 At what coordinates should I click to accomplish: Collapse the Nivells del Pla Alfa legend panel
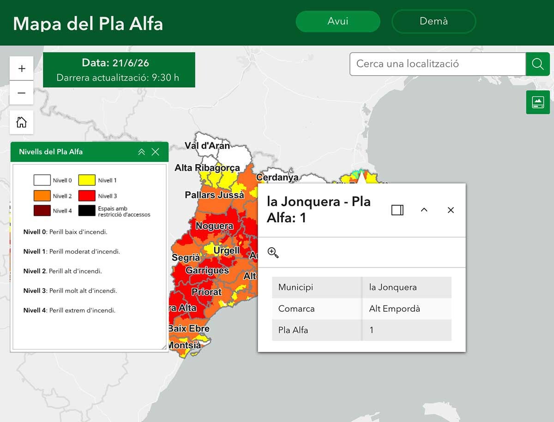tap(141, 152)
